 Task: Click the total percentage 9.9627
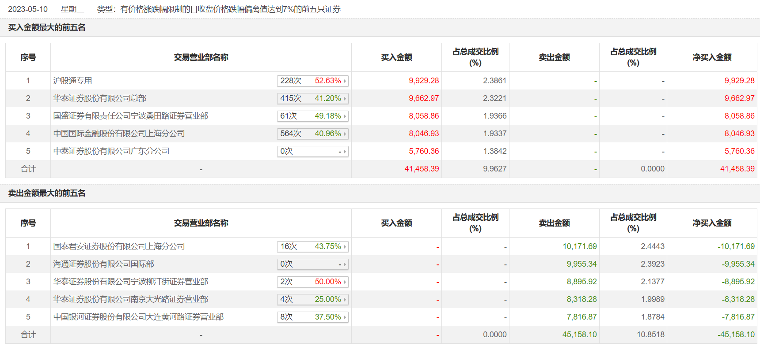[494, 169]
